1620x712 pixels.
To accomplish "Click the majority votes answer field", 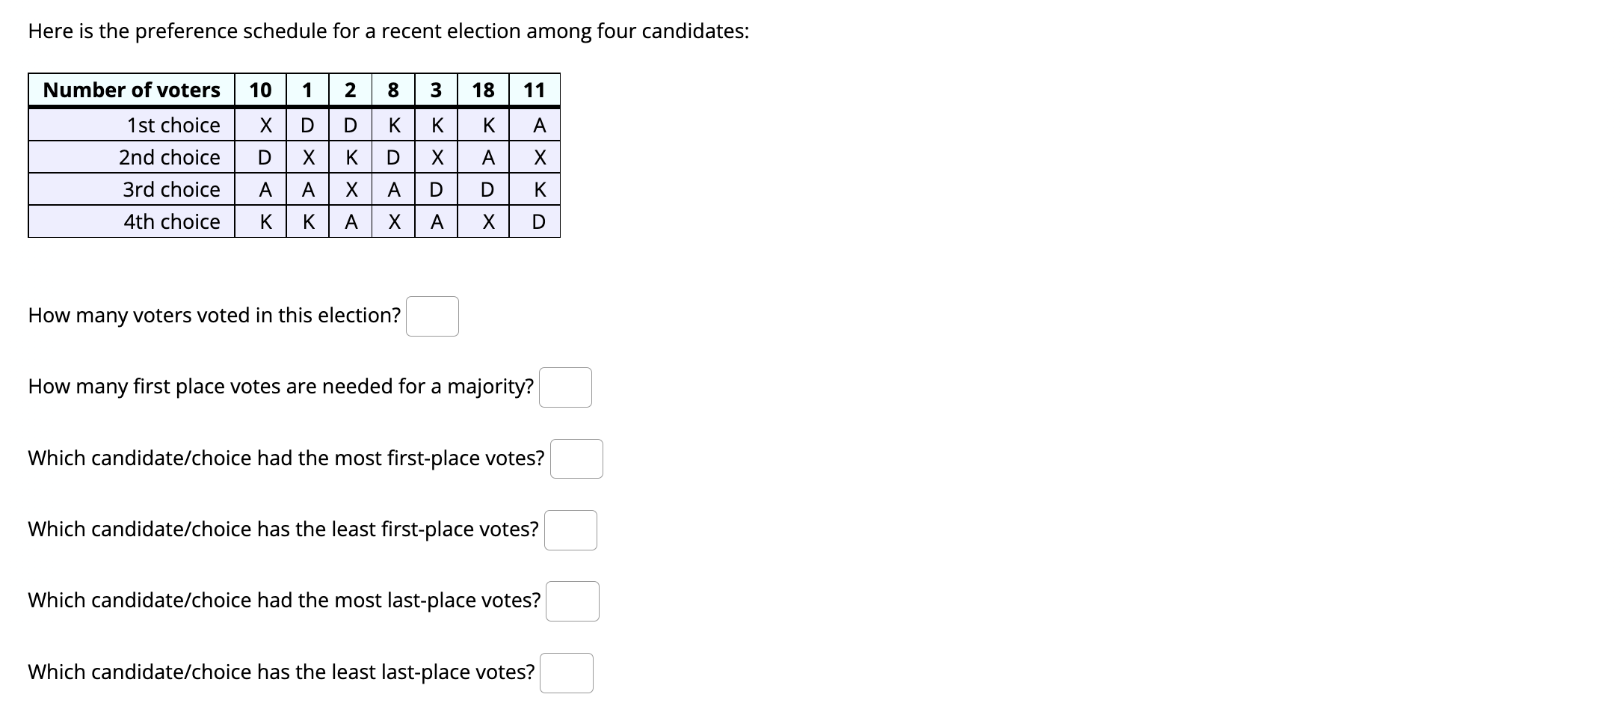I will coord(565,387).
